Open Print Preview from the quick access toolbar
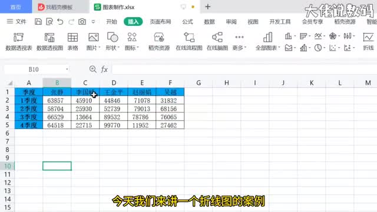The image size is (377, 212). tap(49, 22)
